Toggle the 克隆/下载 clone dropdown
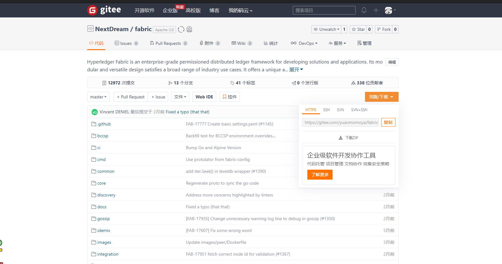The width and height of the screenshot is (502, 264). point(382,97)
